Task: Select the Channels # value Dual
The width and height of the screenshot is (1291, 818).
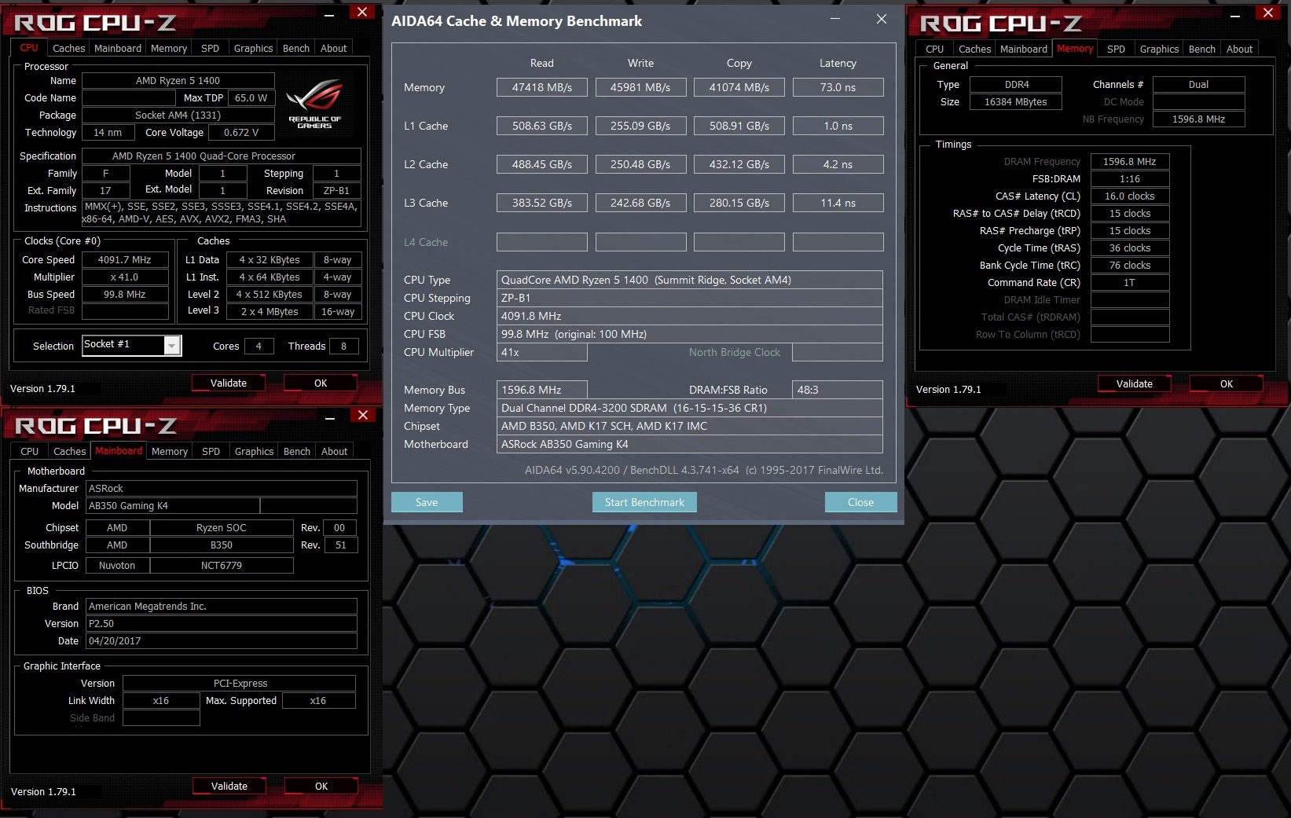Action: tap(1199, 84)
